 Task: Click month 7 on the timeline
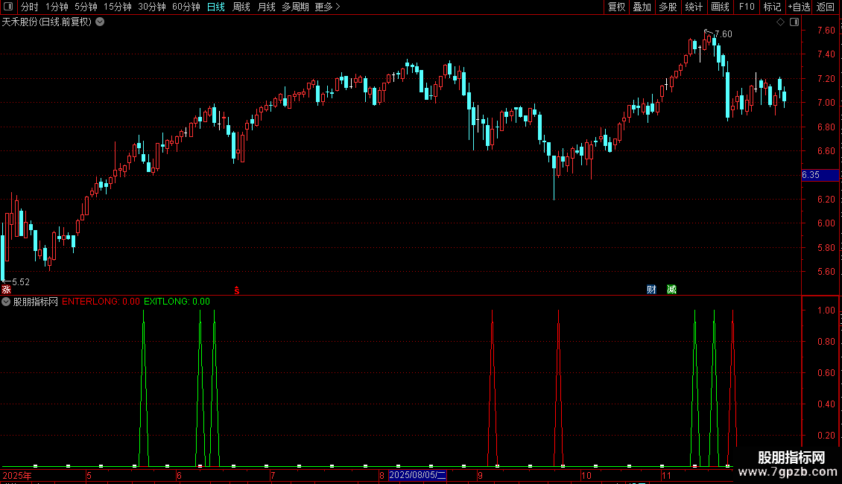point(273,475)
